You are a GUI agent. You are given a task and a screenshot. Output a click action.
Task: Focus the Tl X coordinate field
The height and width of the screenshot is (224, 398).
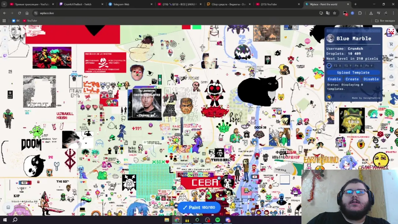click(338, 66)
